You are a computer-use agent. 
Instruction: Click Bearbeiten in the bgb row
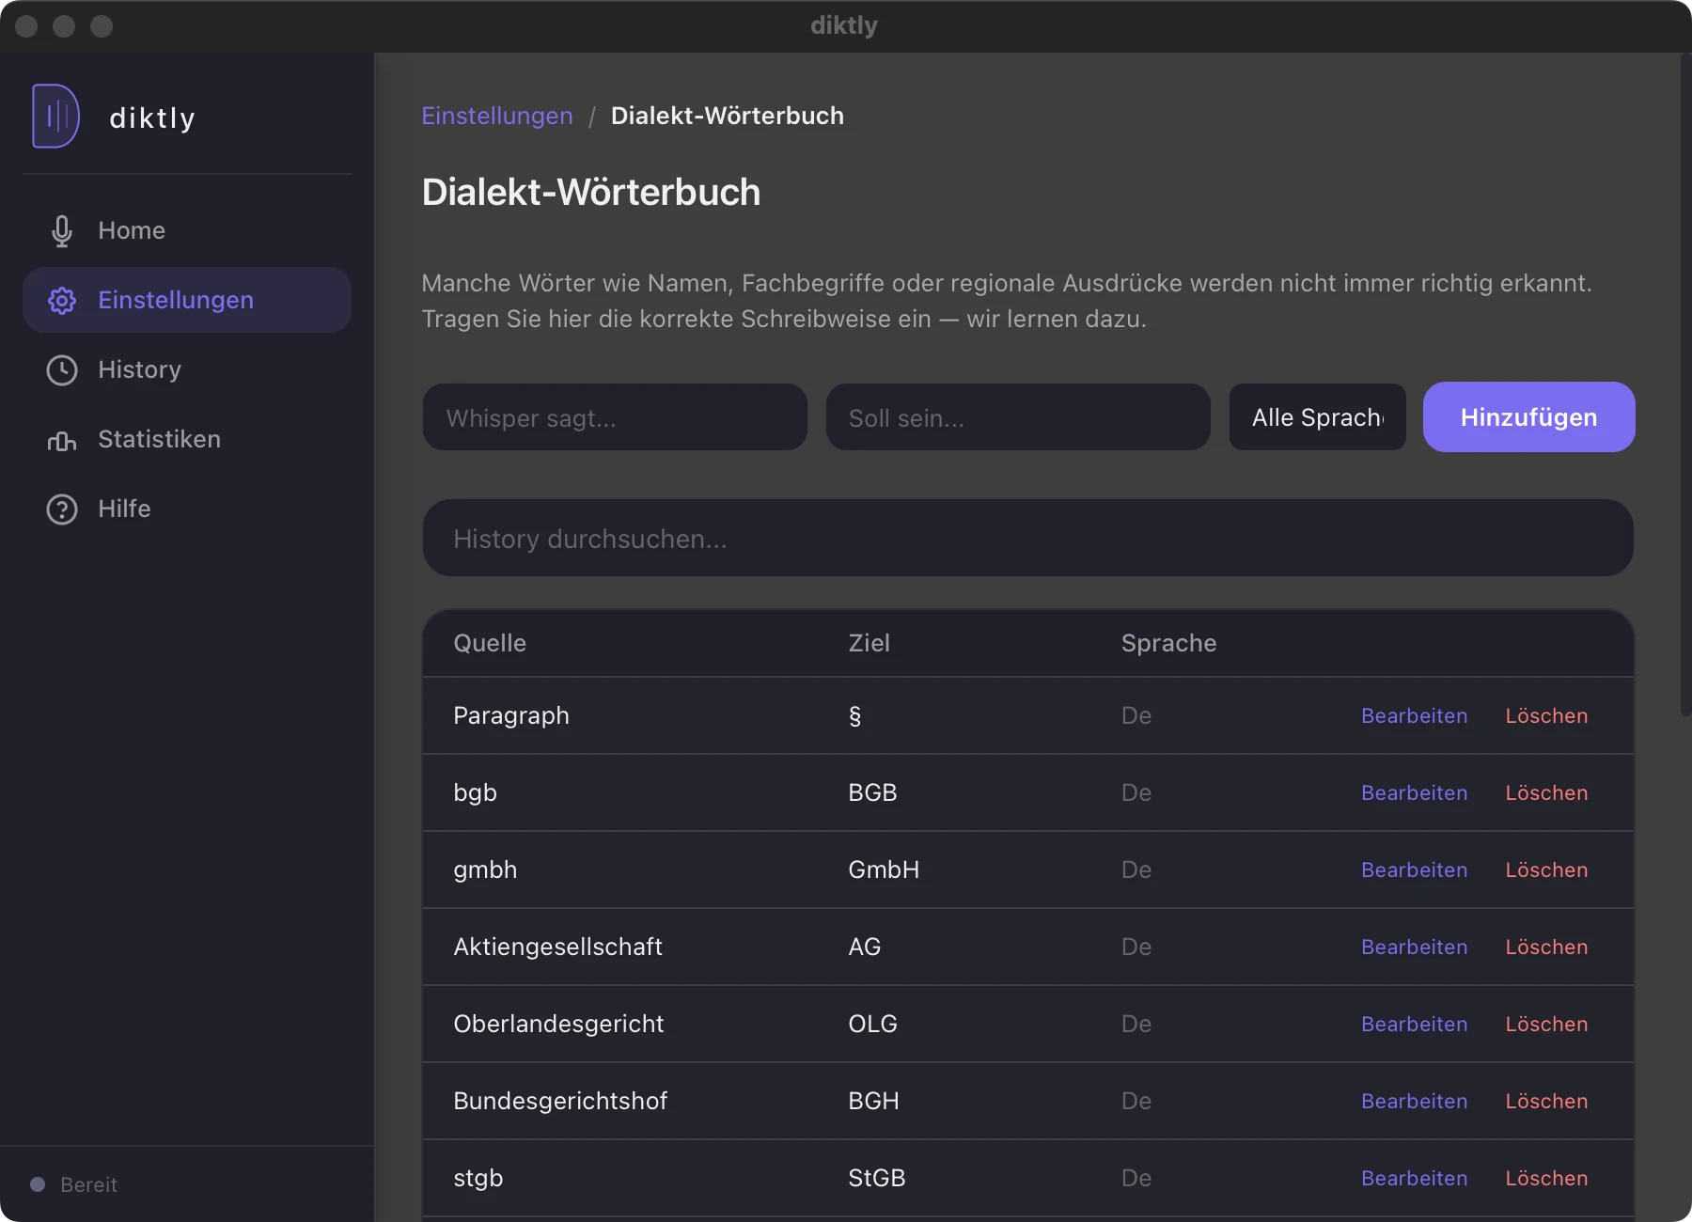(x=1415, y=792)
